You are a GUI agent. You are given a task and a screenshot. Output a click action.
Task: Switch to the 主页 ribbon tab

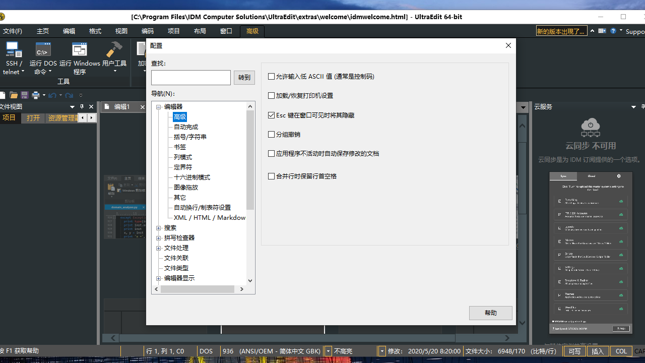click(42, 31)
